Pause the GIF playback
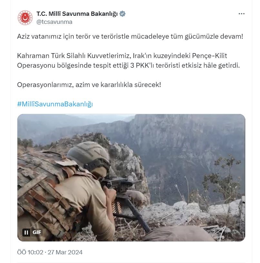The image size is (260, 263). (x=26, y=232)
